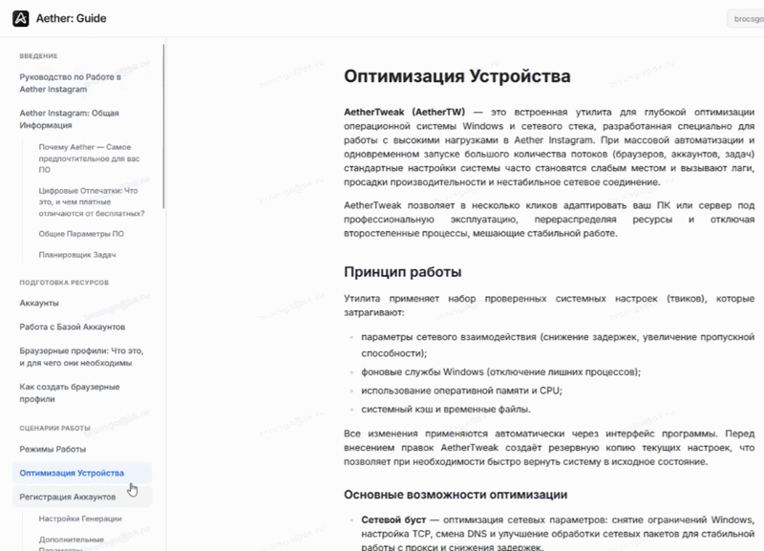Open Aether Instagram: Общая Информация page
Screen dimensions: 764x551
point(69,118)
